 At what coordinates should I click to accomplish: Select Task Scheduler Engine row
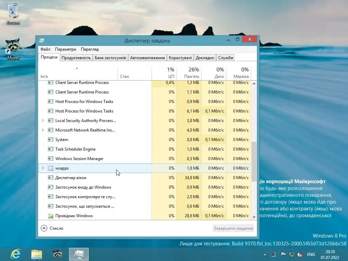[145, 149]
